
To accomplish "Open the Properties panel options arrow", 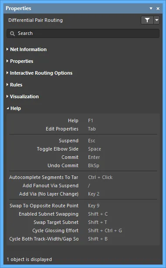I will click(x=151, y=8).
